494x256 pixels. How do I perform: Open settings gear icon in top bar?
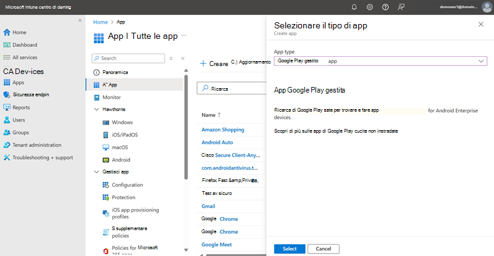tap(370, 7)
